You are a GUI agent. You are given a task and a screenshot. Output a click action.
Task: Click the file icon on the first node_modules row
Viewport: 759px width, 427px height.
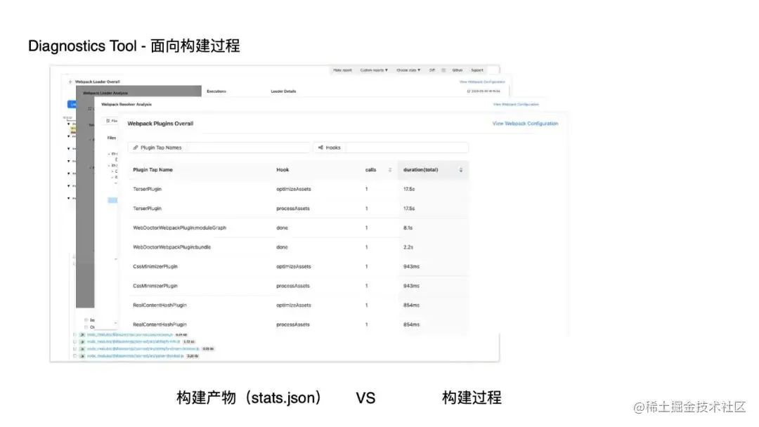click(x=84, y=334)
